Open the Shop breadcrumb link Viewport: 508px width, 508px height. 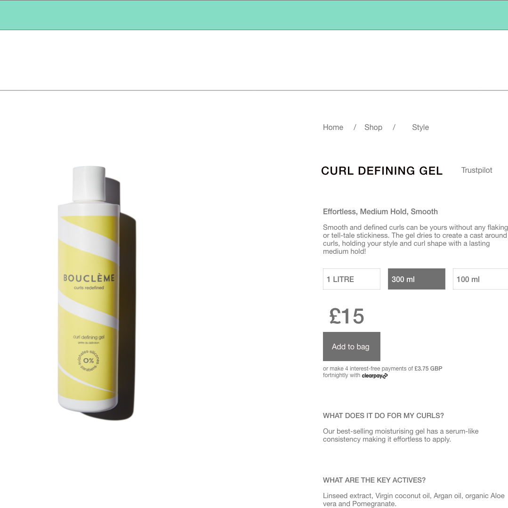pyautogui.click(x=373, y=127)
